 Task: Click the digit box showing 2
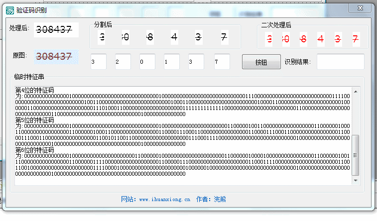(x=123, y=62)
